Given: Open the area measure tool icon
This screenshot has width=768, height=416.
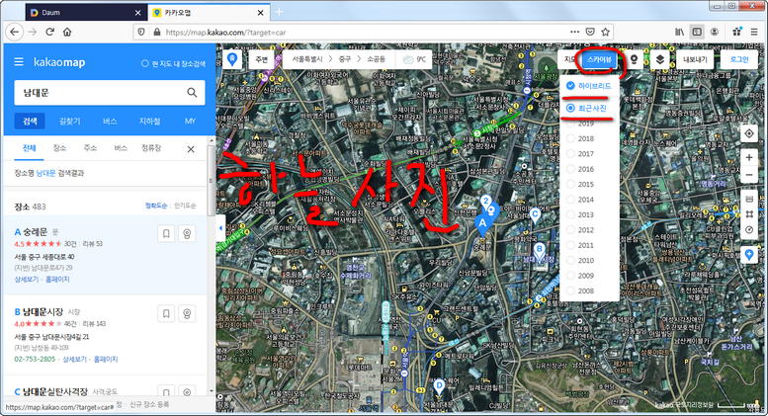Looking at the screenshot, I should (x=749, y=214).
